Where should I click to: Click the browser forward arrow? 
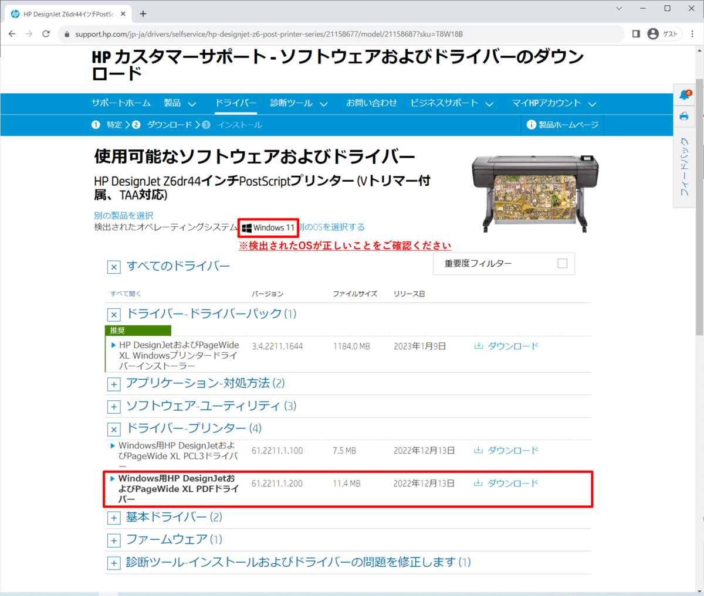point(29,34)
